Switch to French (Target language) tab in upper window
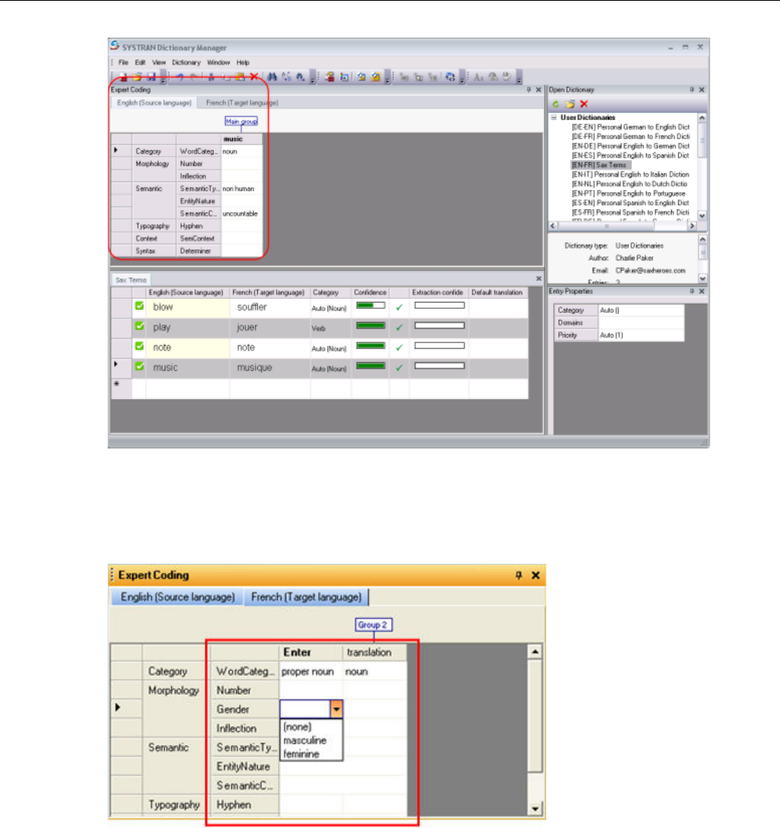The image size is (780, 828). tap(242, 103)
